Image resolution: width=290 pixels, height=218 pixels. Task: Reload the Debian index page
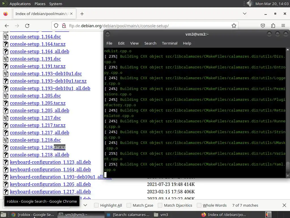point(27,26)
